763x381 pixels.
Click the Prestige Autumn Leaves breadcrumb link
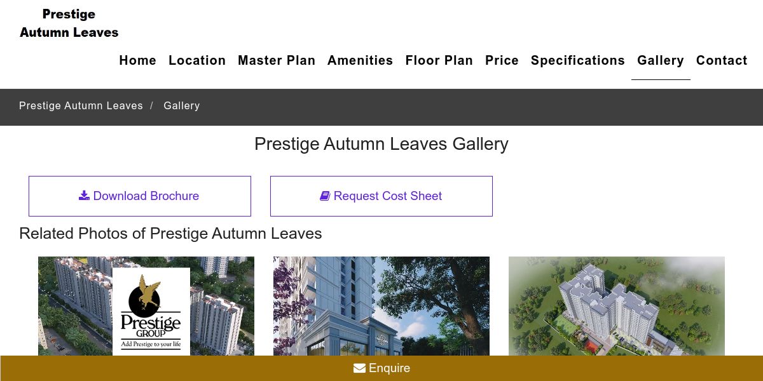81,106
